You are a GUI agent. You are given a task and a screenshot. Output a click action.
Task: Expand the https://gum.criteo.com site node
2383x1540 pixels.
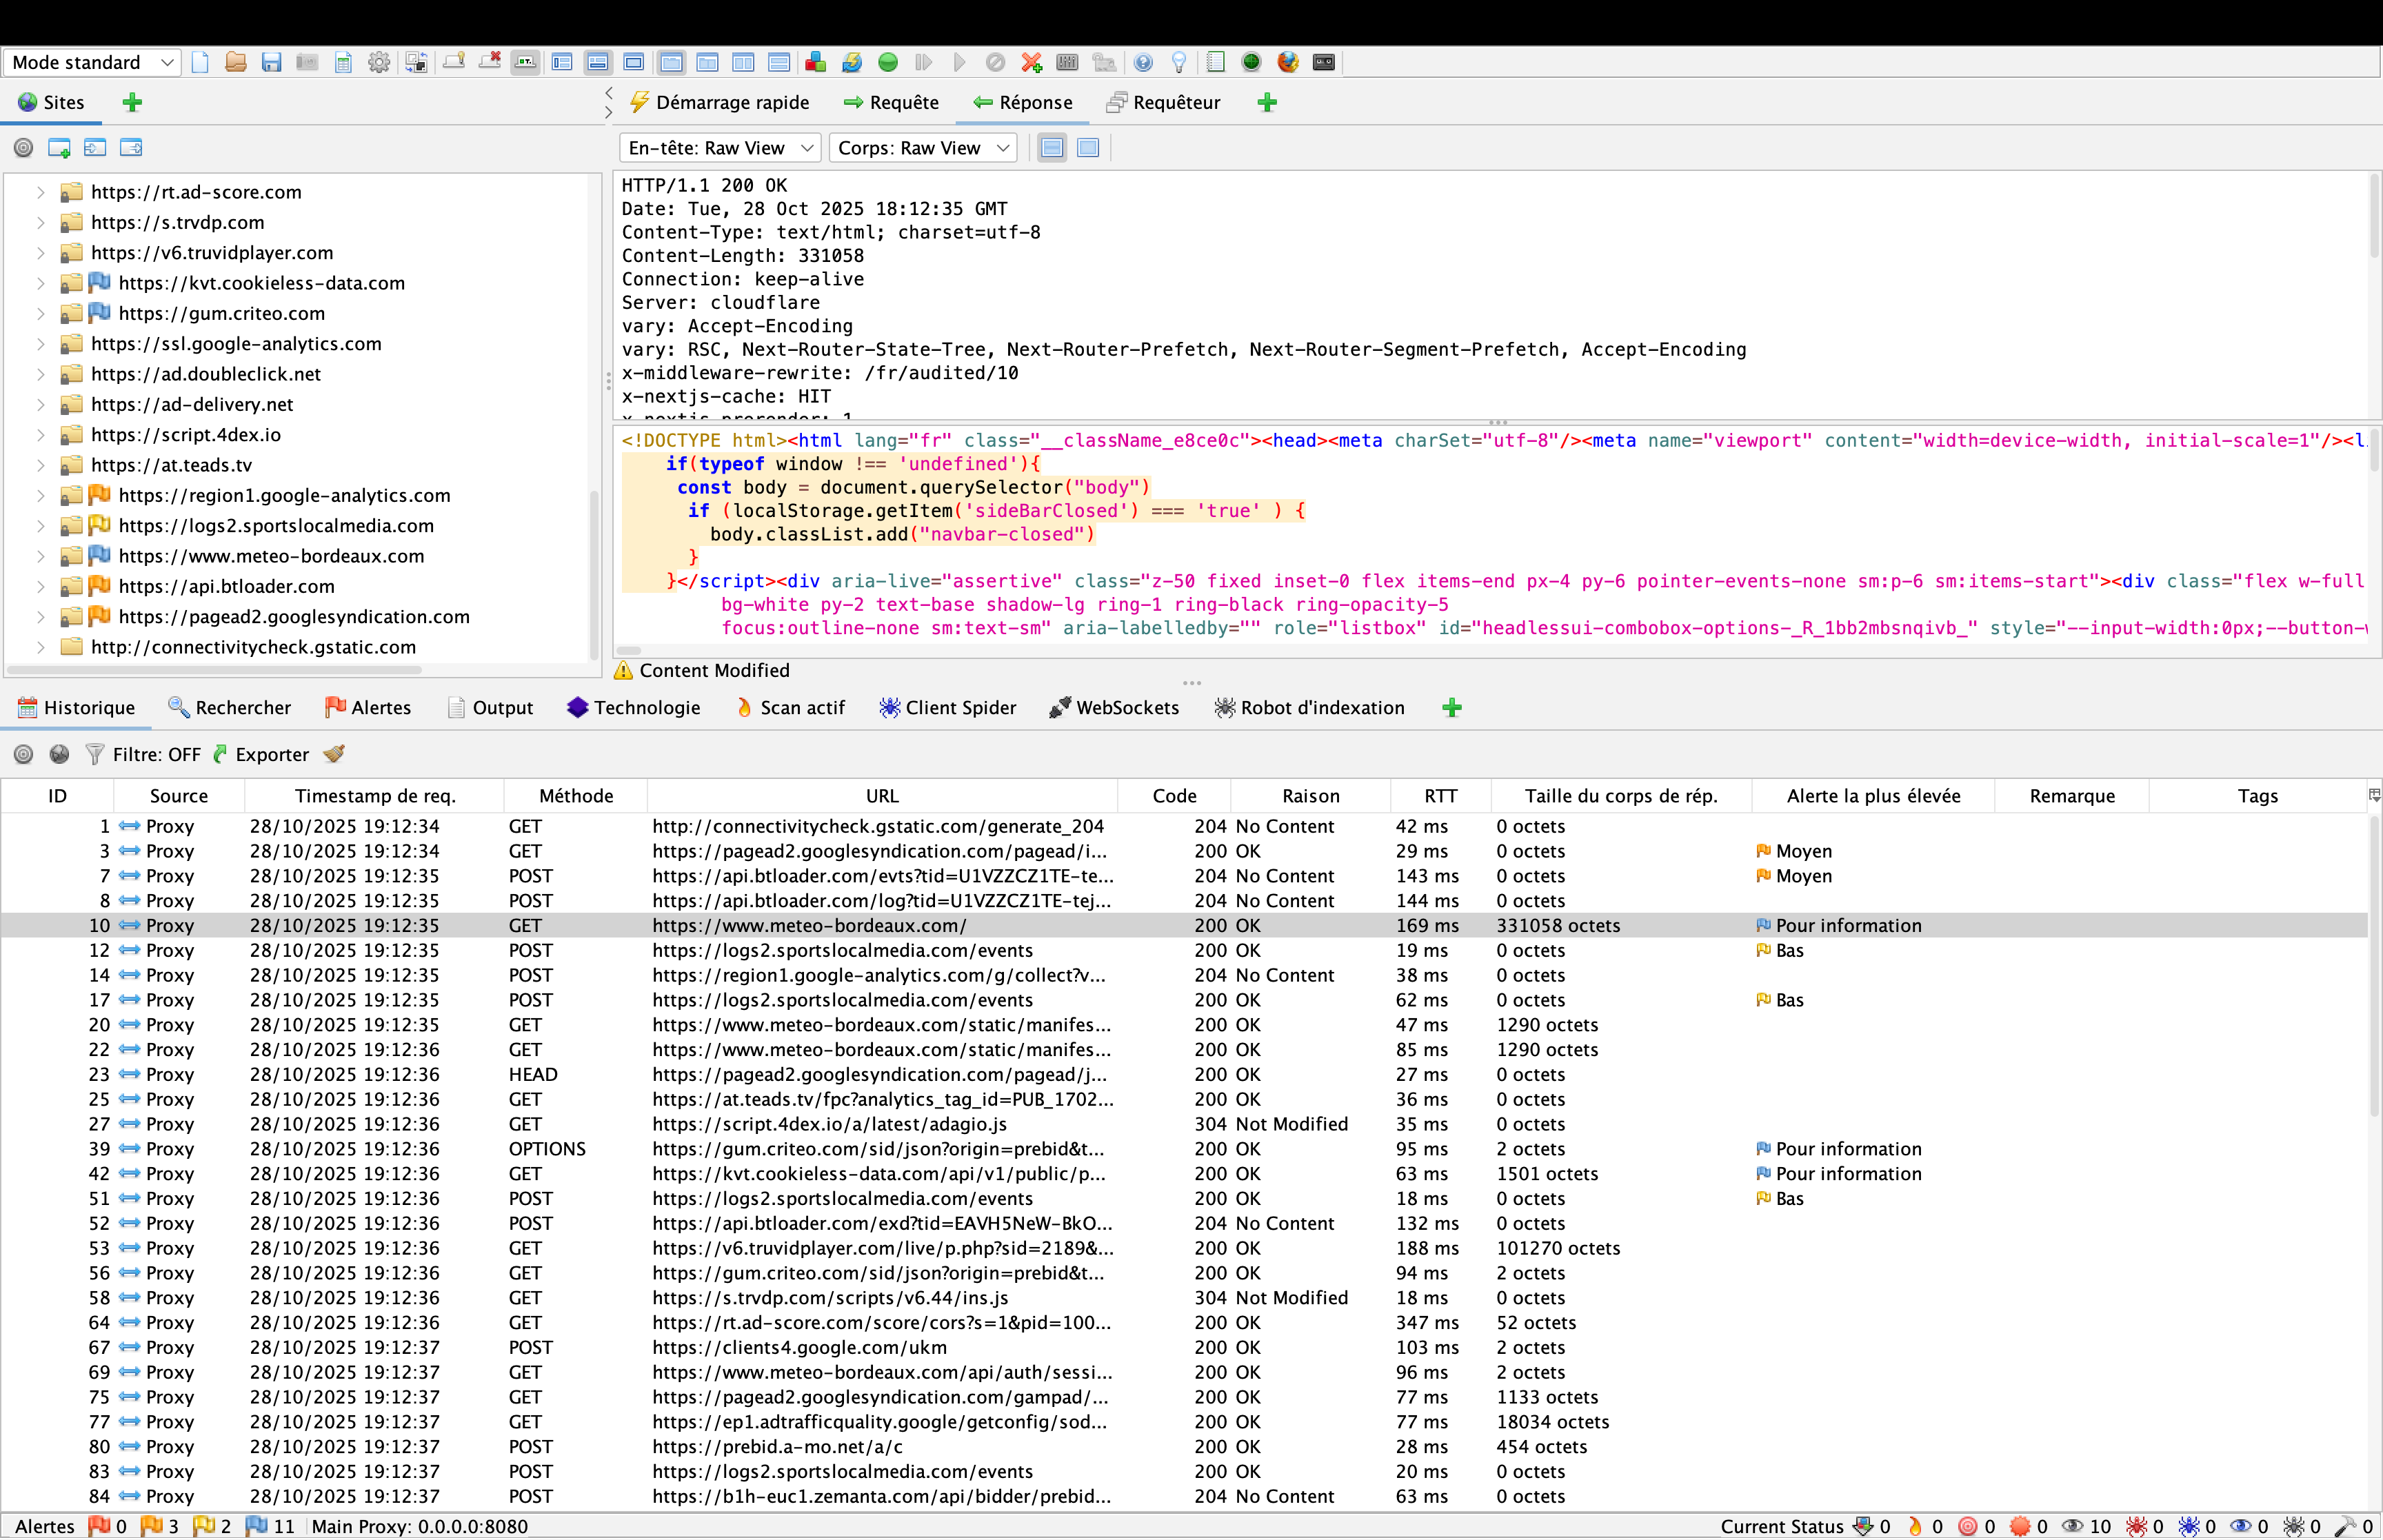tap(41, 313)
